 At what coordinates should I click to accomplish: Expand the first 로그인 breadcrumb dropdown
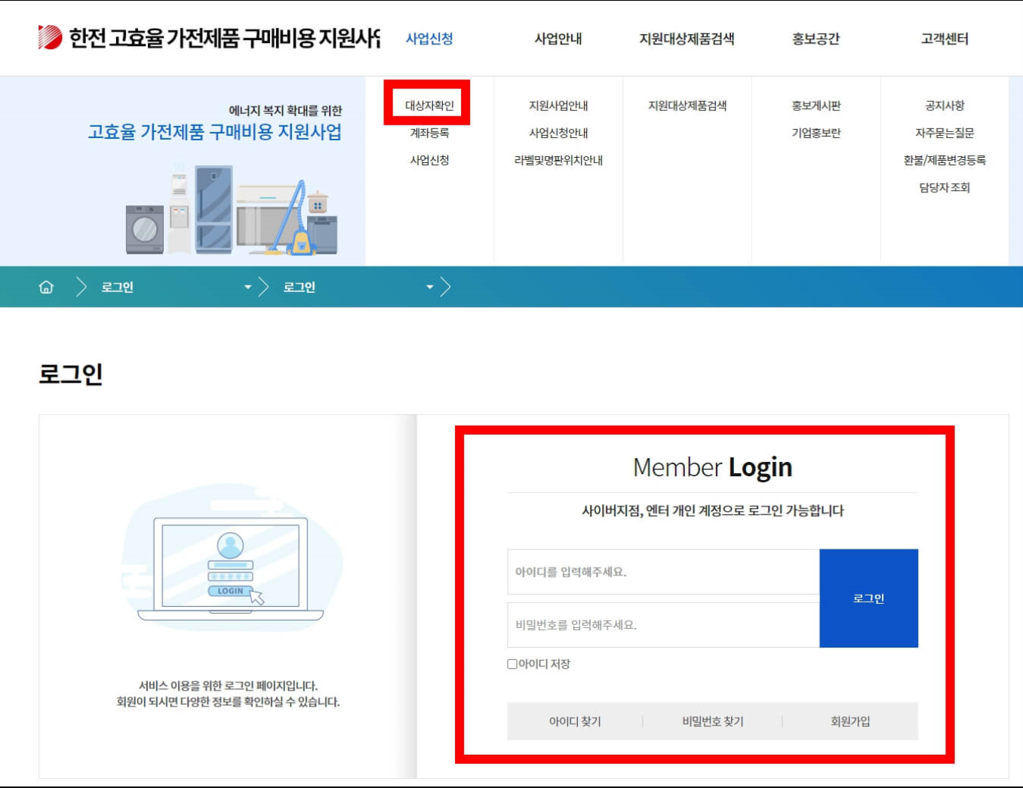247,287
